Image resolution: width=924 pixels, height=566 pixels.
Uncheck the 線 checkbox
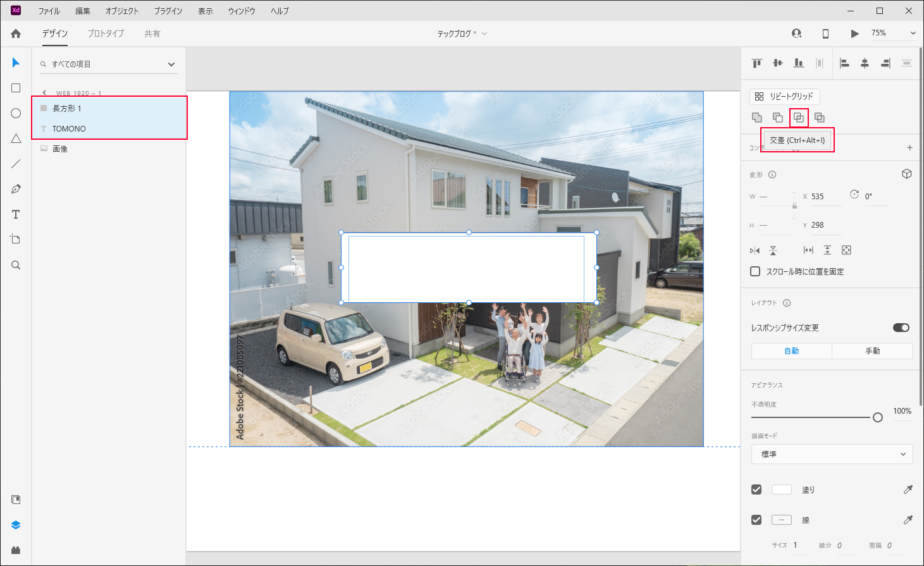(756, 519)
